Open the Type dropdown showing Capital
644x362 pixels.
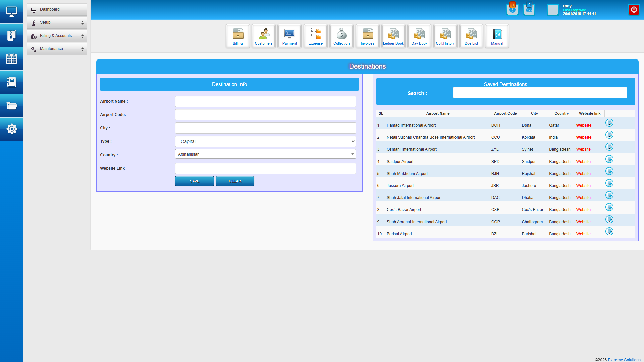[265, 141]
